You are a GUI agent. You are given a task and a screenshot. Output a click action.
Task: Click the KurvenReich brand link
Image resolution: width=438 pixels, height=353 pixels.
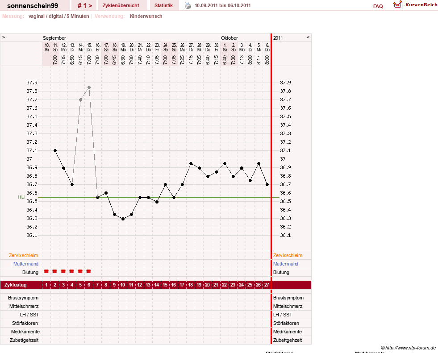click(421, 5)
